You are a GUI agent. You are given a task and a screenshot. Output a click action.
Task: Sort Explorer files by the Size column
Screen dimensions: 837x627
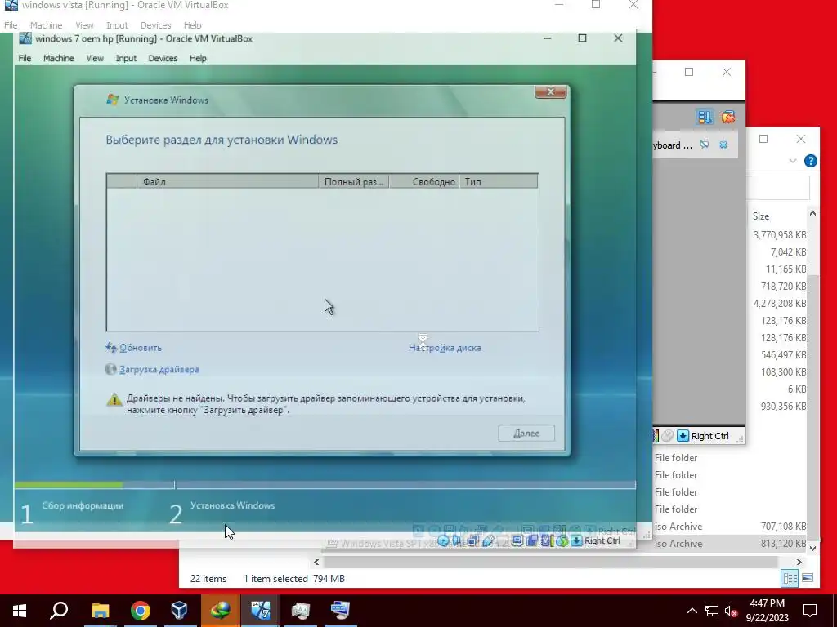click(761, 216)
